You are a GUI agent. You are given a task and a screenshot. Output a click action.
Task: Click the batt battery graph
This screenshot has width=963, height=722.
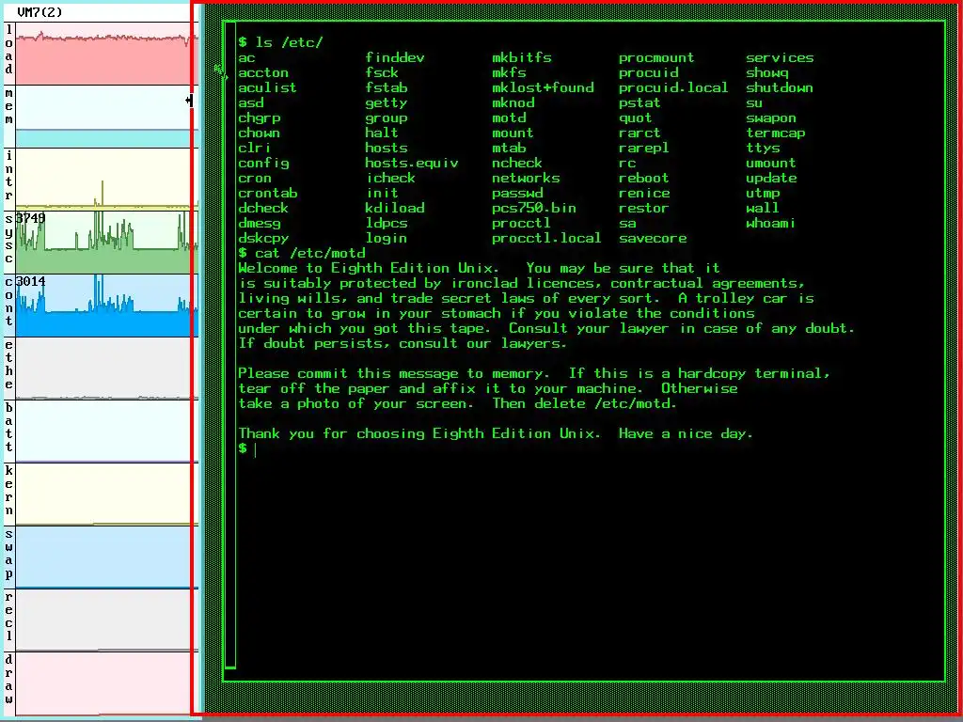click(x=106, y=431)
